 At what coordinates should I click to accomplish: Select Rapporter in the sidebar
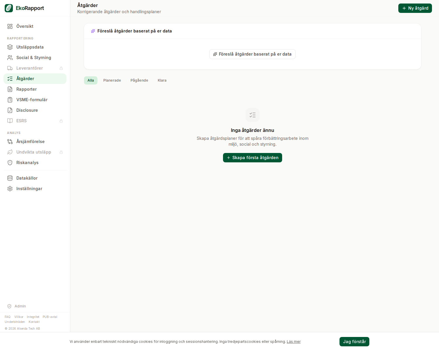35,89
